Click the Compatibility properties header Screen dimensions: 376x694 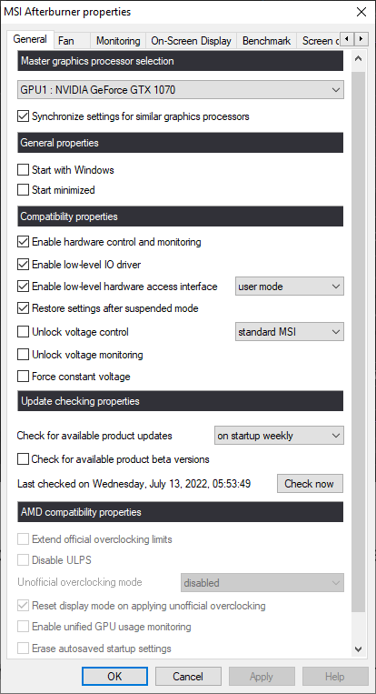click(x=181, y=216)
